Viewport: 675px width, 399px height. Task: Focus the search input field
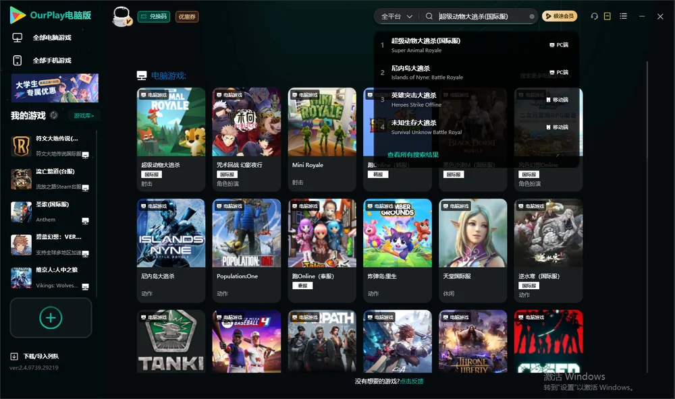[x=482, y=16]
